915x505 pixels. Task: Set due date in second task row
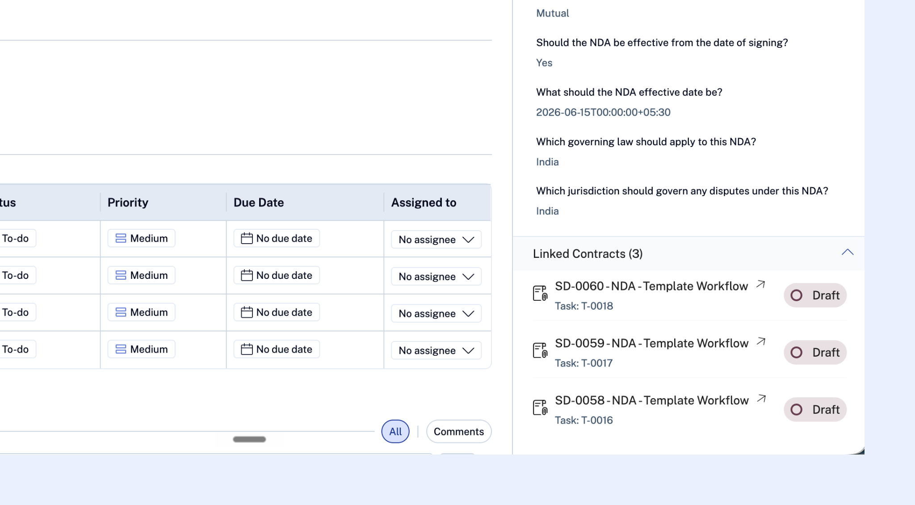tap(277, 275)
